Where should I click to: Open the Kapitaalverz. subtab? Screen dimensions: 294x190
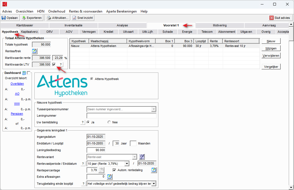click(x=30, y=32)
